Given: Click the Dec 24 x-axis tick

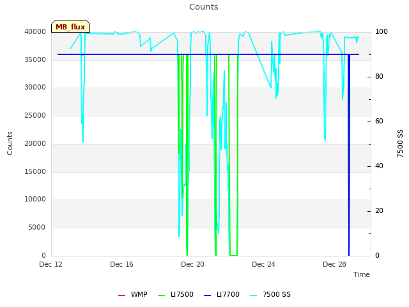Looking at the screenshot, I should click(x=263, y=264).
